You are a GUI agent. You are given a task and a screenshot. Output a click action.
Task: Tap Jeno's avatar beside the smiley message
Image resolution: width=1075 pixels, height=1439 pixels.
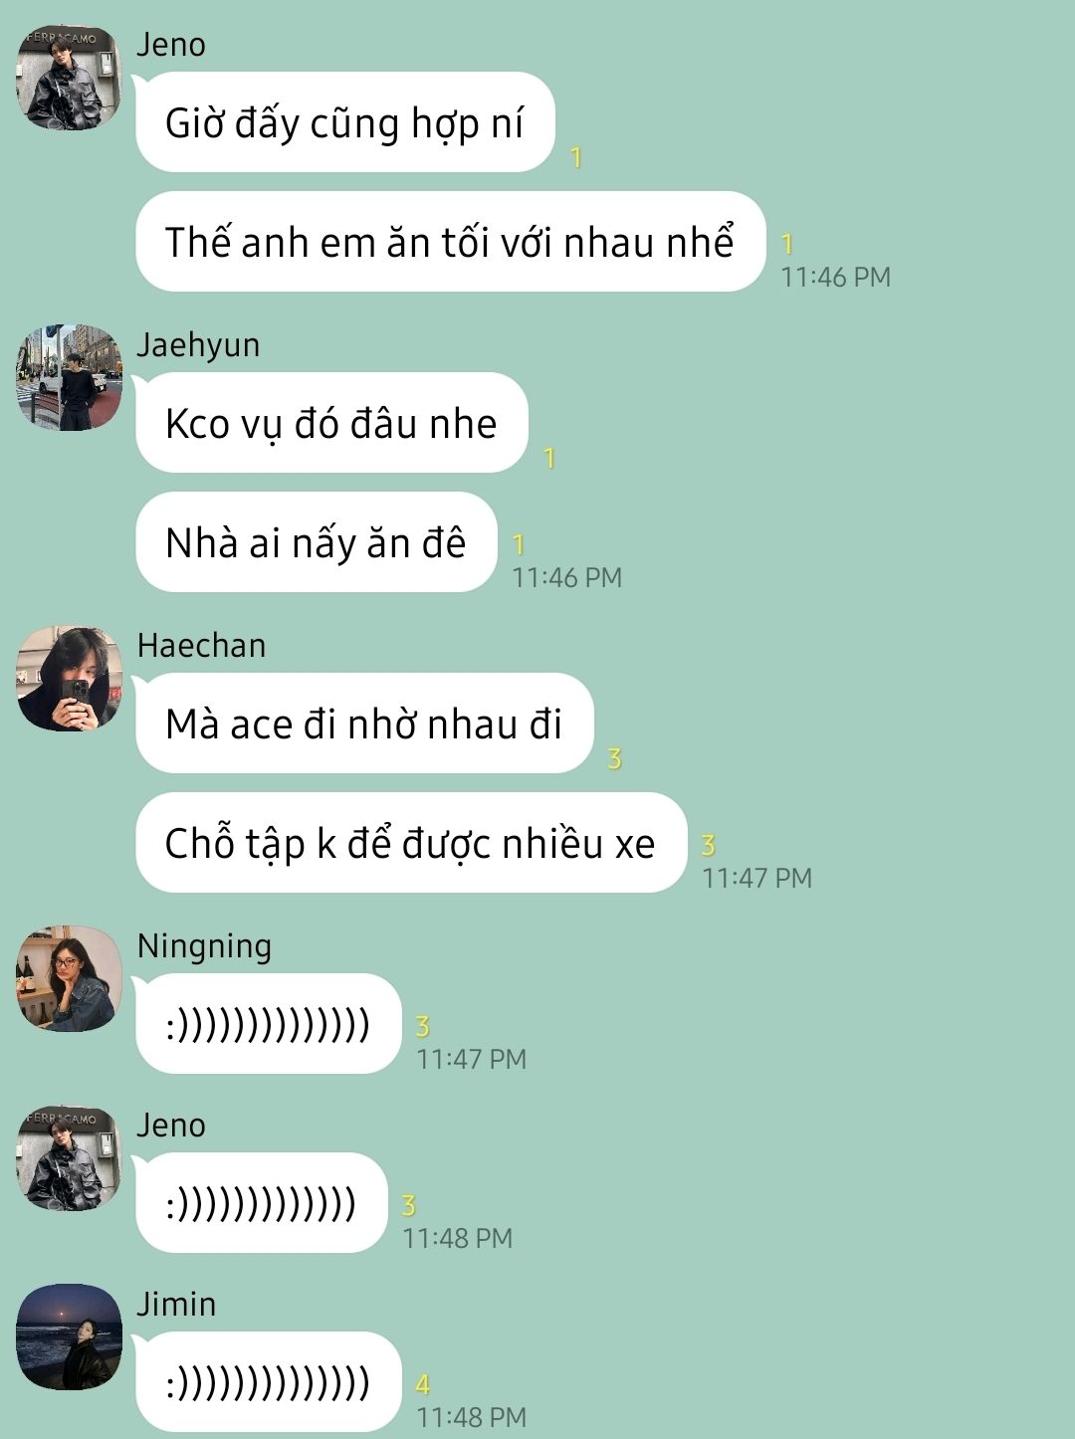(x=69, y=1157)
